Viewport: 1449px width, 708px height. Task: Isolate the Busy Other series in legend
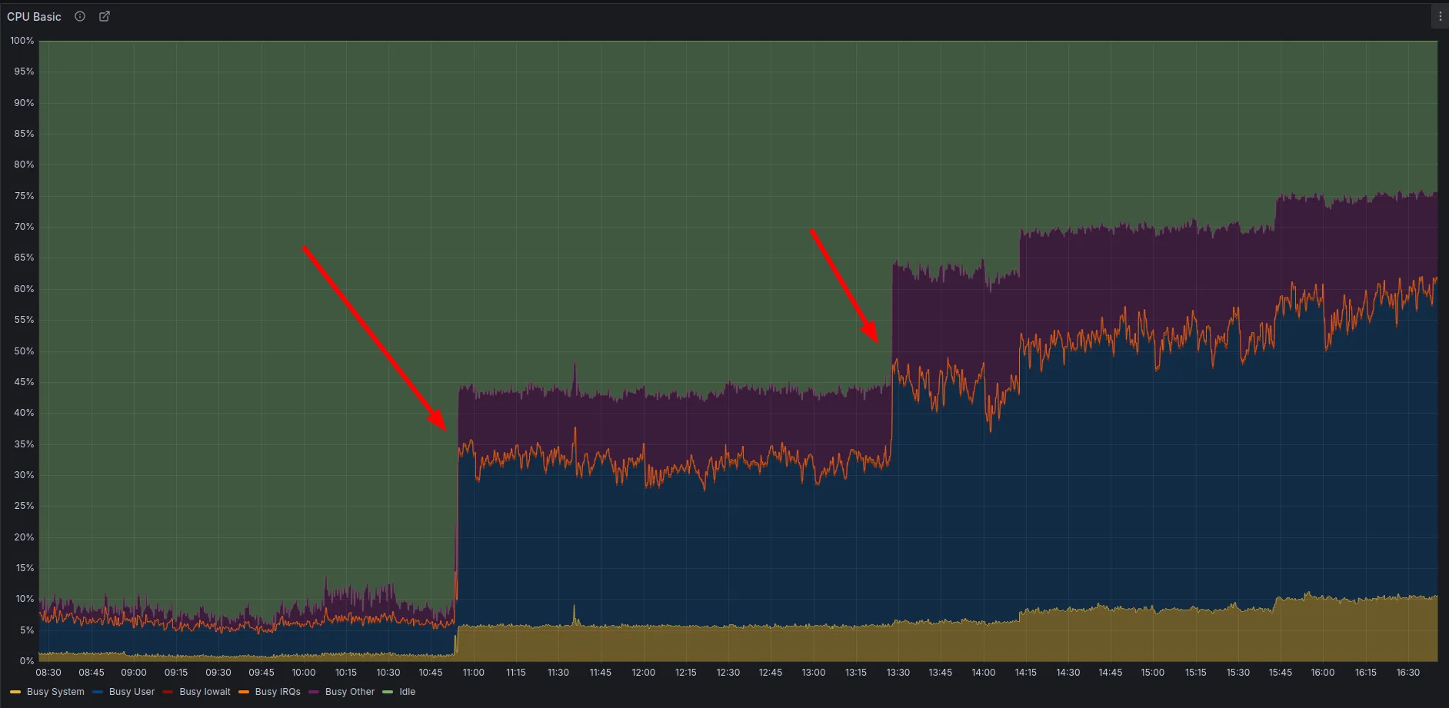[350, 692]
